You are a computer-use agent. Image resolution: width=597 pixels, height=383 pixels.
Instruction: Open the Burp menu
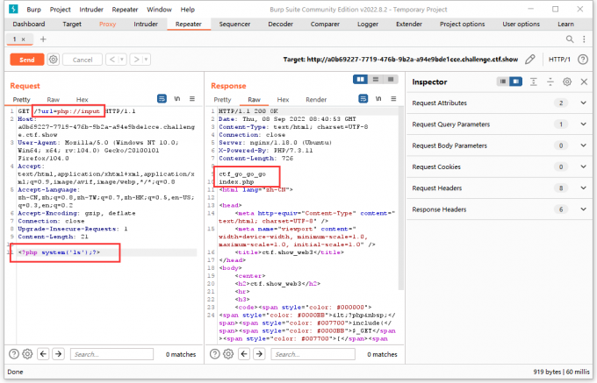(x=34, y=10)
